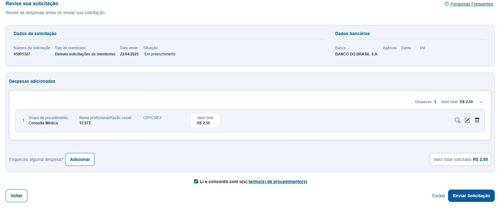The height and width of the screenshot is (208, 499).
Task: Click the Em preenchimento status
Action: click(160, 54)
